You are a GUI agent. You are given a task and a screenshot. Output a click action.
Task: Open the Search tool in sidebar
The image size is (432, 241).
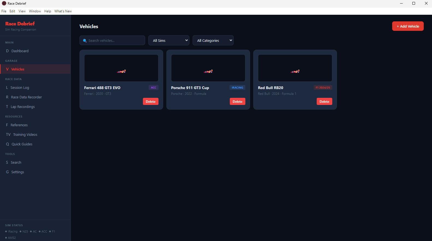click(35, 162)
